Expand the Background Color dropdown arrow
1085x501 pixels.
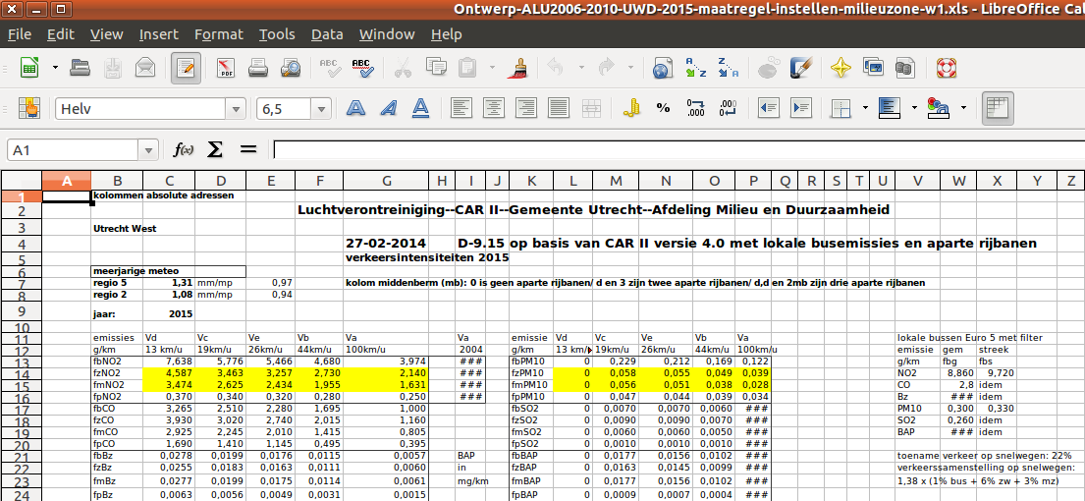click(914, 108)
